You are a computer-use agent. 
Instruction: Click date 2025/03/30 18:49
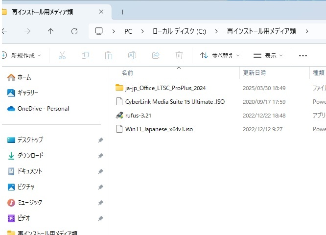point(264,88)
